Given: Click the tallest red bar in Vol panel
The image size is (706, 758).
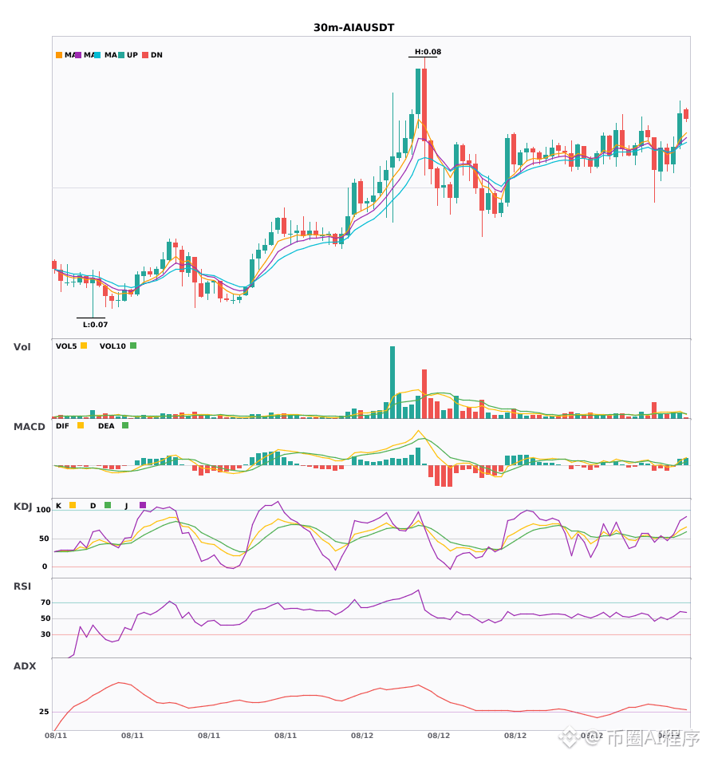Looking at the screenshot, I should pos(424,394).
